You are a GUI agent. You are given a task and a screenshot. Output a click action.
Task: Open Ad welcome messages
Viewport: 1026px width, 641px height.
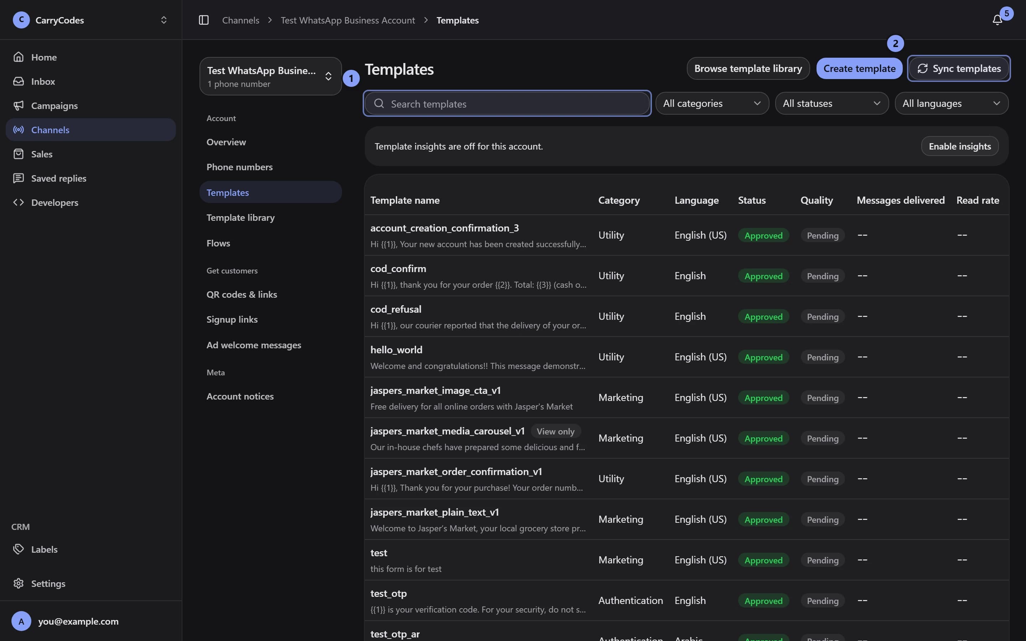click(x=270, y=345)
